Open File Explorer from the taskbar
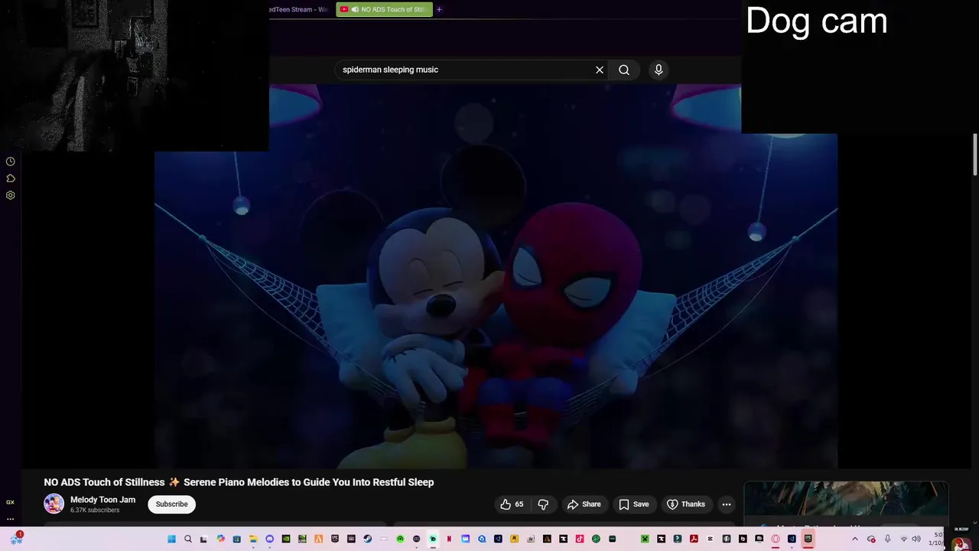 point(253,539)
